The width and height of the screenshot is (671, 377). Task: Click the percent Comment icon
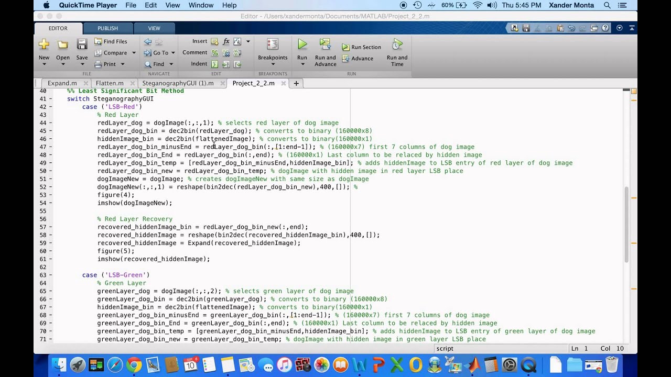point(214,53)
